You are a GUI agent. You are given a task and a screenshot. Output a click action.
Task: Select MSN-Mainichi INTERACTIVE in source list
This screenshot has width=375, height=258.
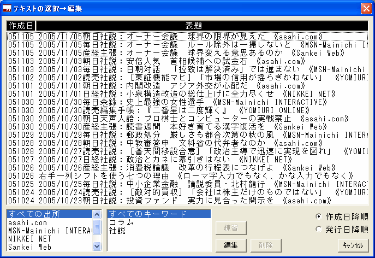click(x=50, y=231)
